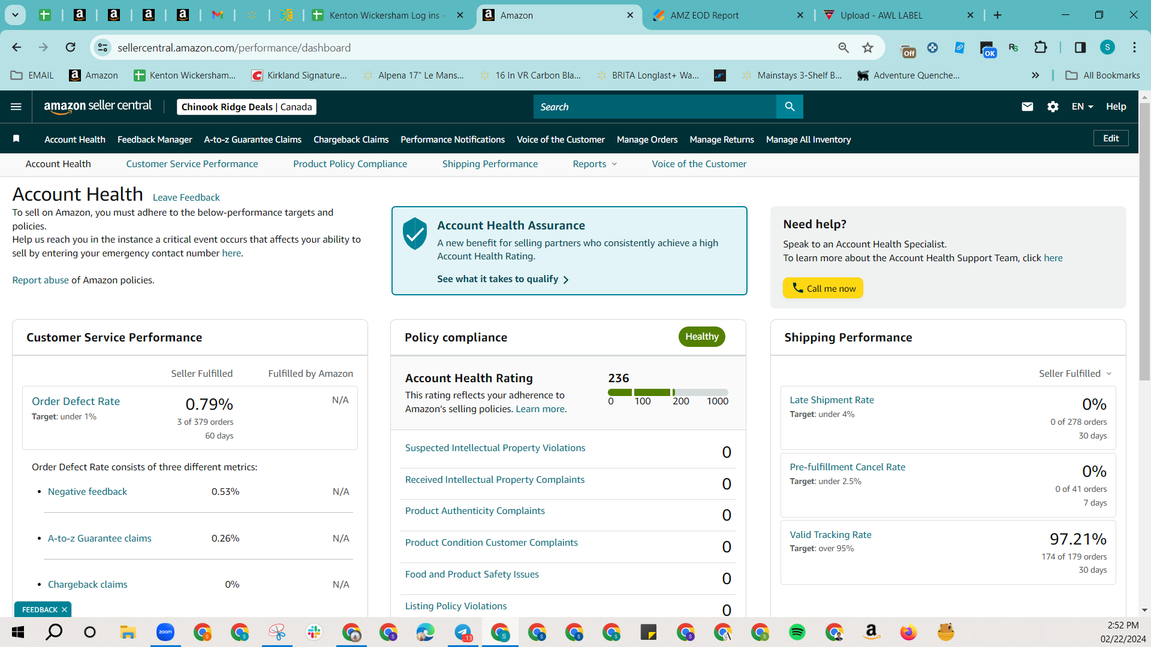Expand the EN language dropdown
Viewport: 1151px width, 647px height.
pos(1083,107)
